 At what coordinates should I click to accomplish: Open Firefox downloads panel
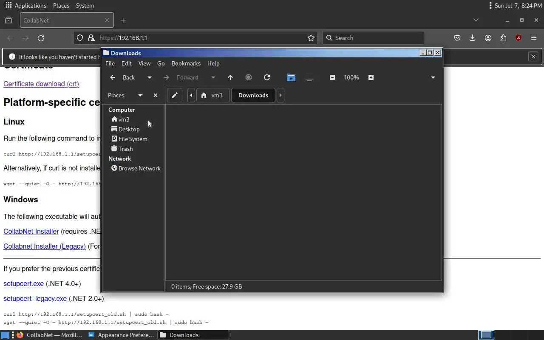473,38
